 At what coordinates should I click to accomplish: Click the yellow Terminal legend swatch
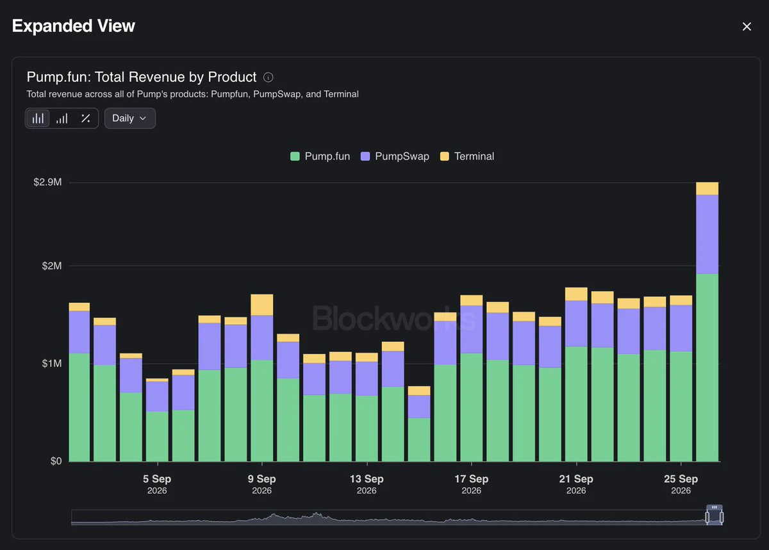click(x=444, y=156)
